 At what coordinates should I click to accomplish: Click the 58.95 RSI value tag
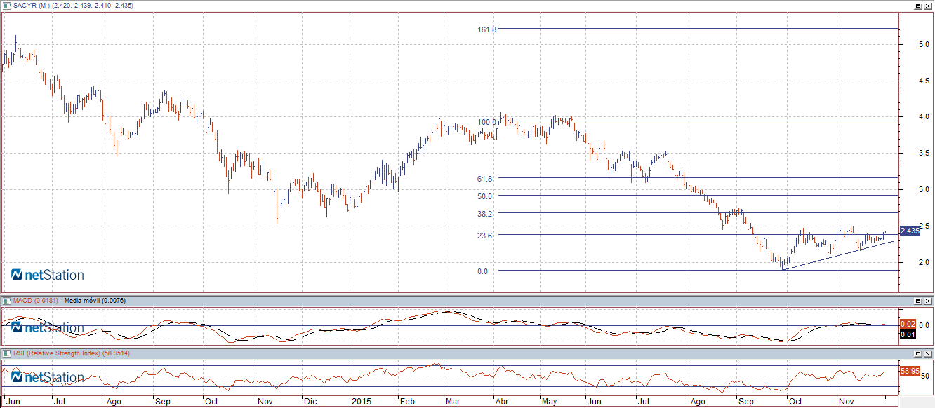tap(910, 370)
